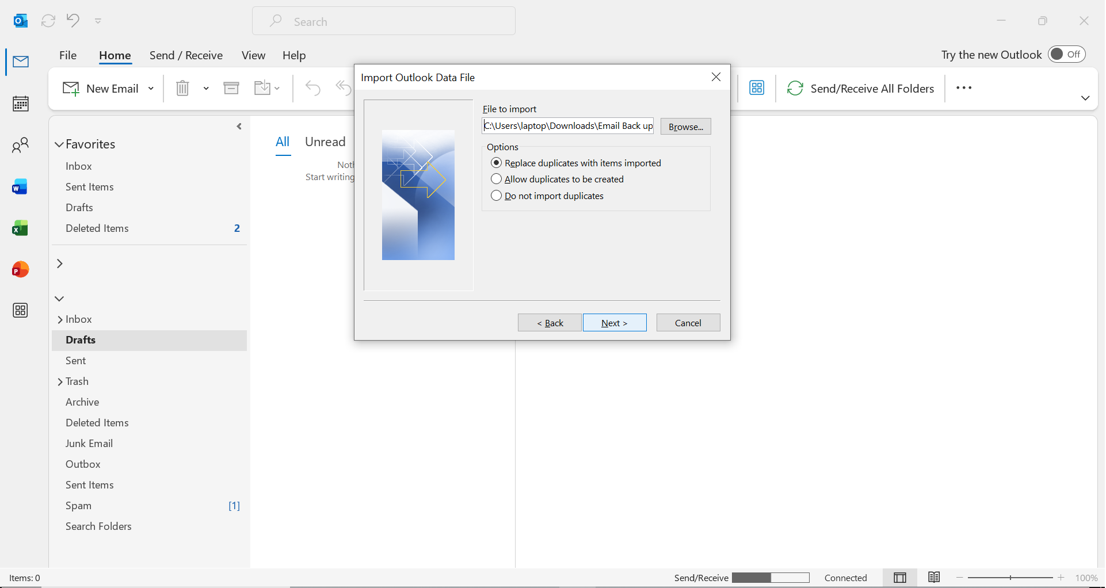Click the Delete trash can icon
This screenshot has height=588, width=1106.
[x=182, y=88]
